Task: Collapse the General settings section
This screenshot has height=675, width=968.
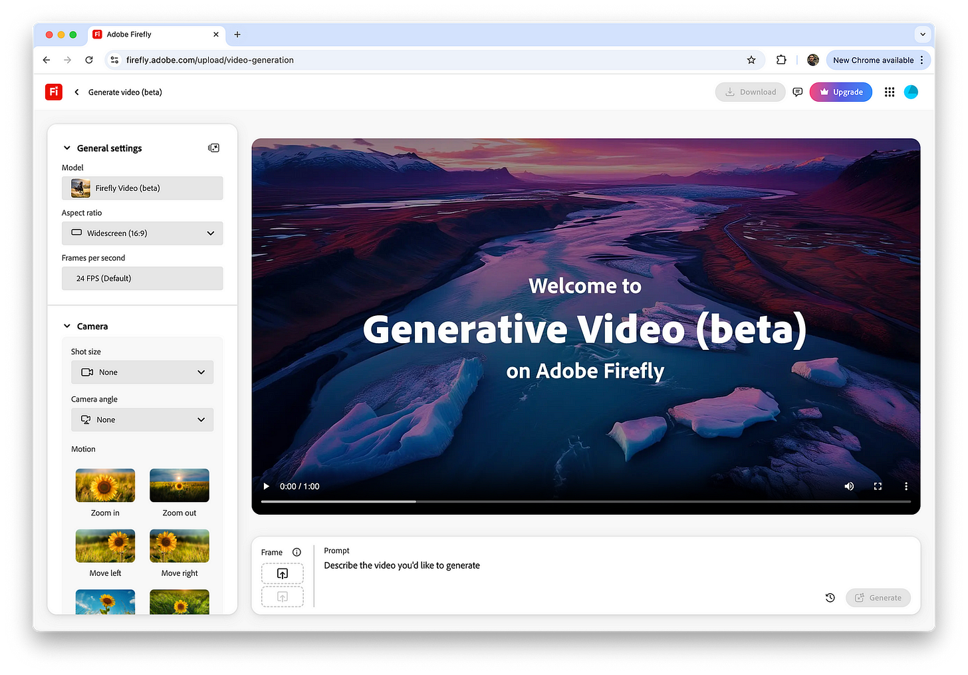Action: coord(67,148)
